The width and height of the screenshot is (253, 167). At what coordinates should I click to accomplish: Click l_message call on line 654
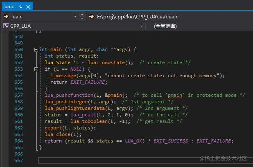63,76
